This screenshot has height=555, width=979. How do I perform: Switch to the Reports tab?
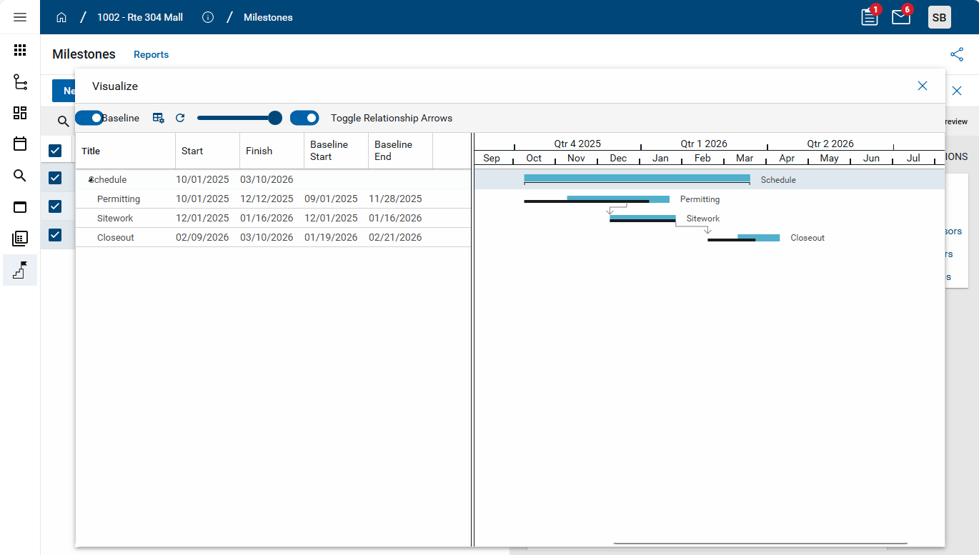tap(151, 54)
